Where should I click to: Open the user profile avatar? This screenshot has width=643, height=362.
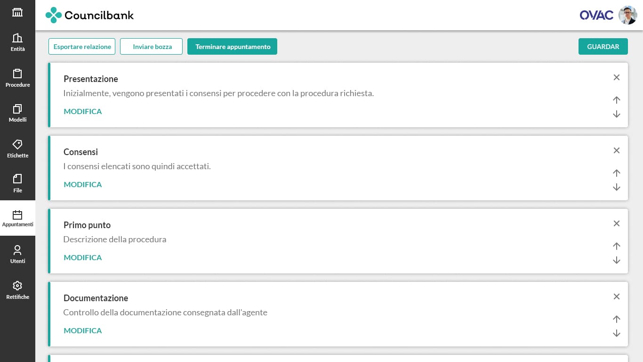tap(627, 15)
